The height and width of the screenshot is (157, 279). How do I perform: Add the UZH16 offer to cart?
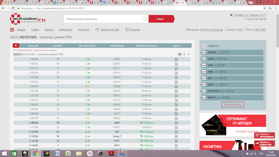(176, 77)
